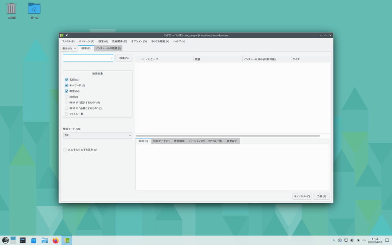Click the horizontal scrollbar under package list
The width and height of the screenshot is (392, 245).
[227, 136]
